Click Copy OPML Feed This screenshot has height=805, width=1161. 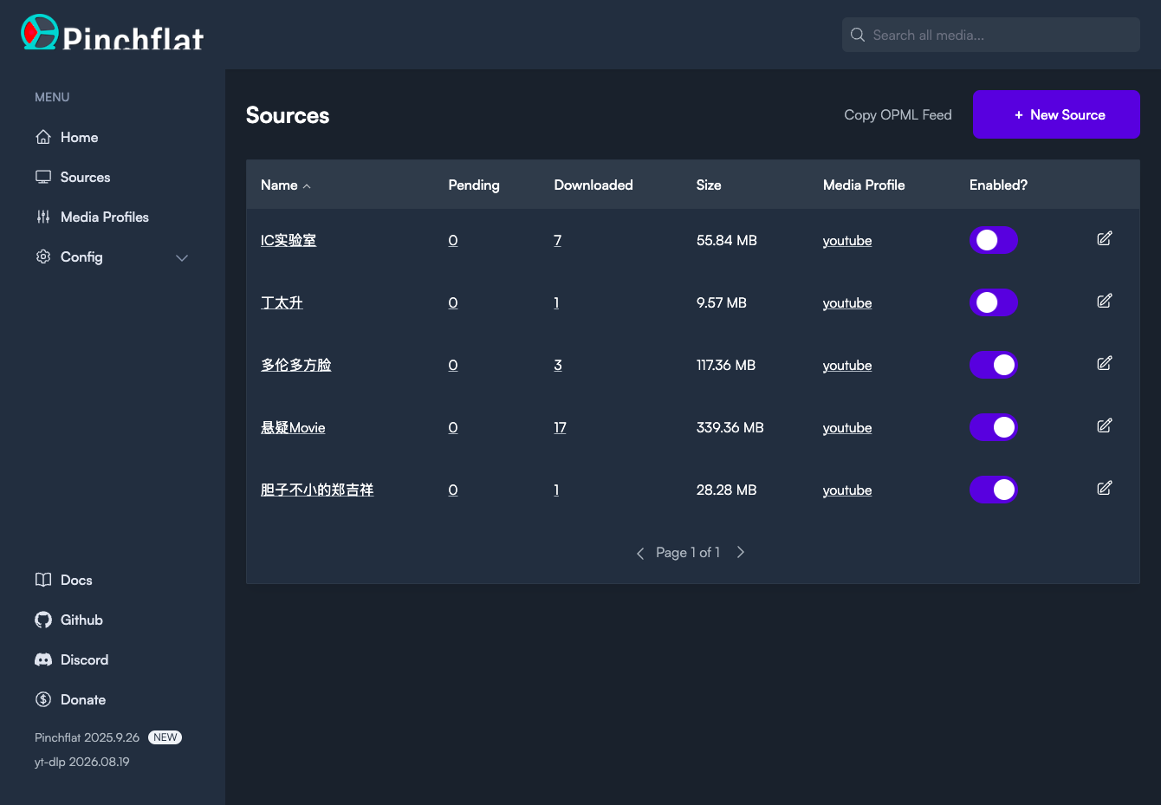(x=898, y=114)
